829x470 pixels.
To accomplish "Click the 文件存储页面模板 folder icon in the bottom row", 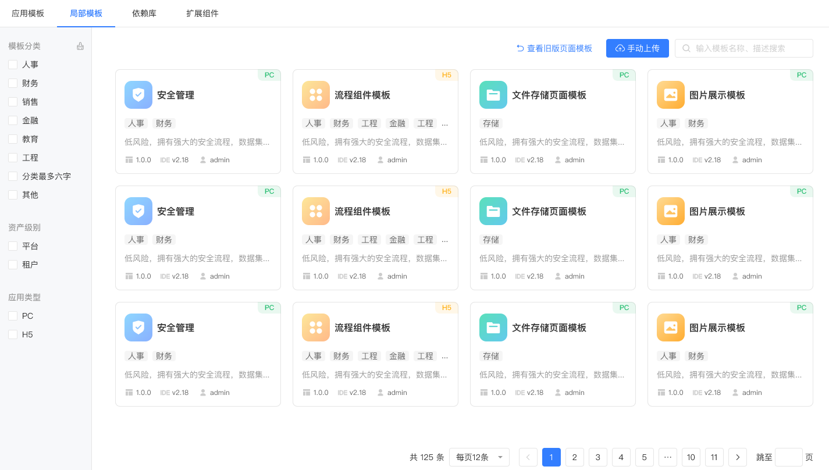I will point(493,327).
